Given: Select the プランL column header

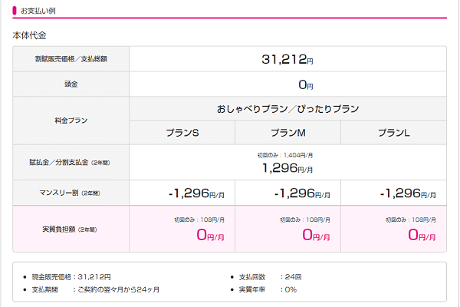Looking at the screenshot, I should pos(393,133).
